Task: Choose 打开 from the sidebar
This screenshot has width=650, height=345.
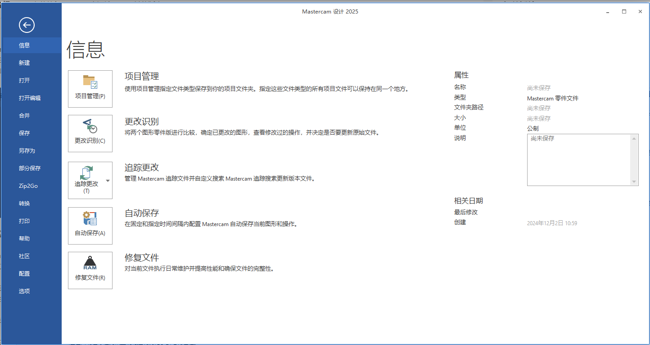Action: (32, 81)
